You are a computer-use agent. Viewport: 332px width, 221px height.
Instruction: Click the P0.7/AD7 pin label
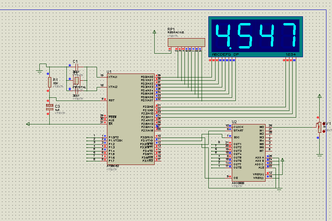pos(147,100)
